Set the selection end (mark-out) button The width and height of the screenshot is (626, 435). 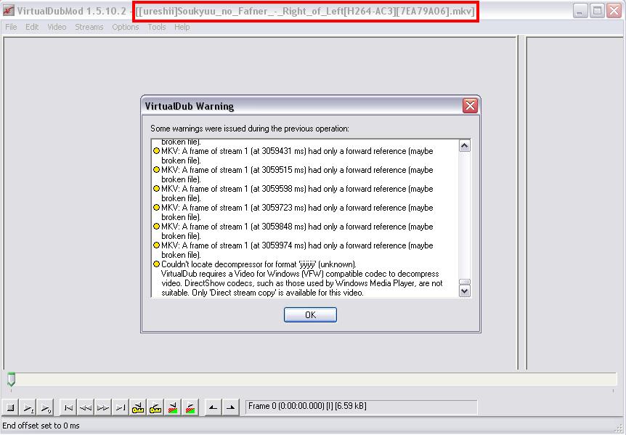click(231, 407)
